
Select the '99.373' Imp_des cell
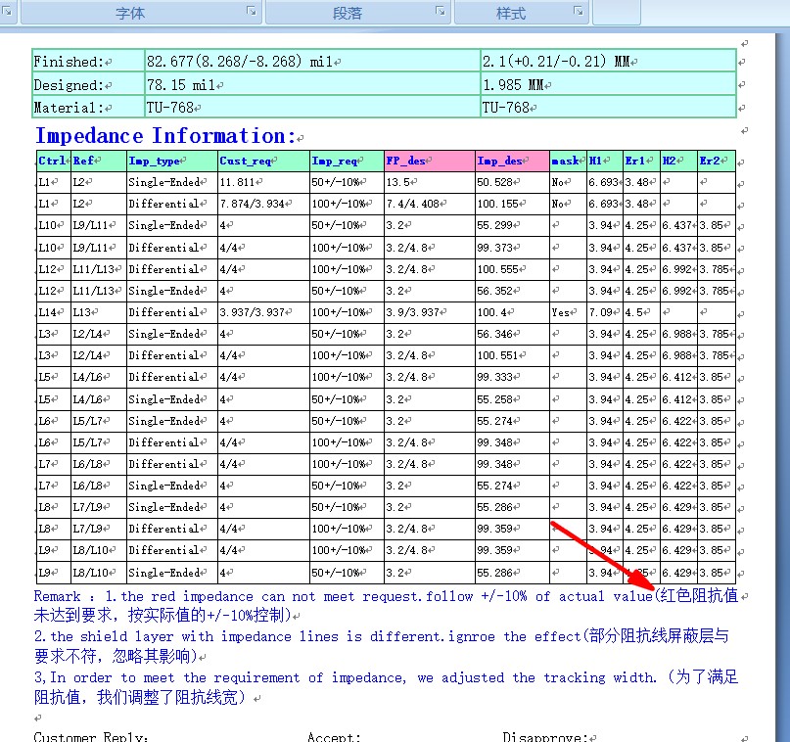click(512, 248)
